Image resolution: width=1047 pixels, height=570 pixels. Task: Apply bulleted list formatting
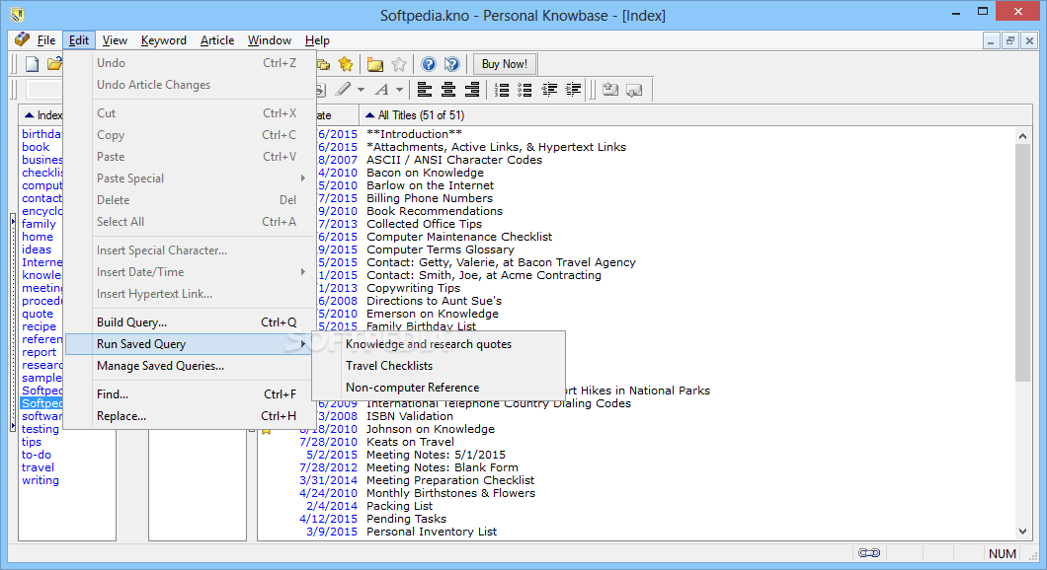click(x=524, y=90)
